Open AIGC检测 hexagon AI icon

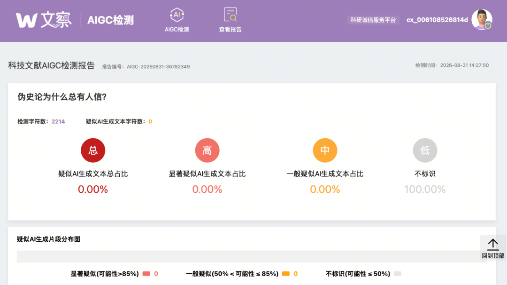(x=177, y=15)
